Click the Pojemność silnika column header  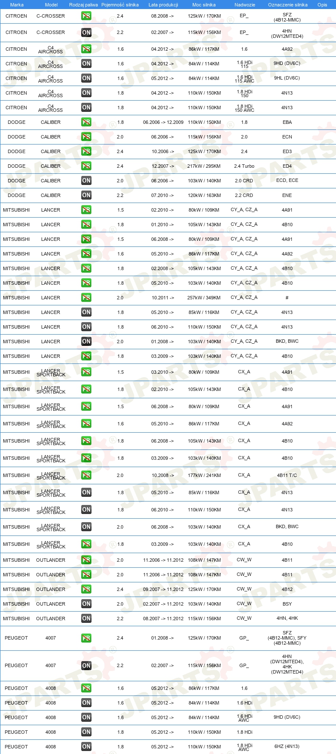click(x=120, y=5)
